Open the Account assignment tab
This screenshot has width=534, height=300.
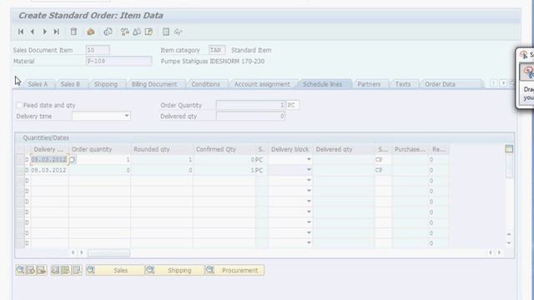click(x=262, y=84)
